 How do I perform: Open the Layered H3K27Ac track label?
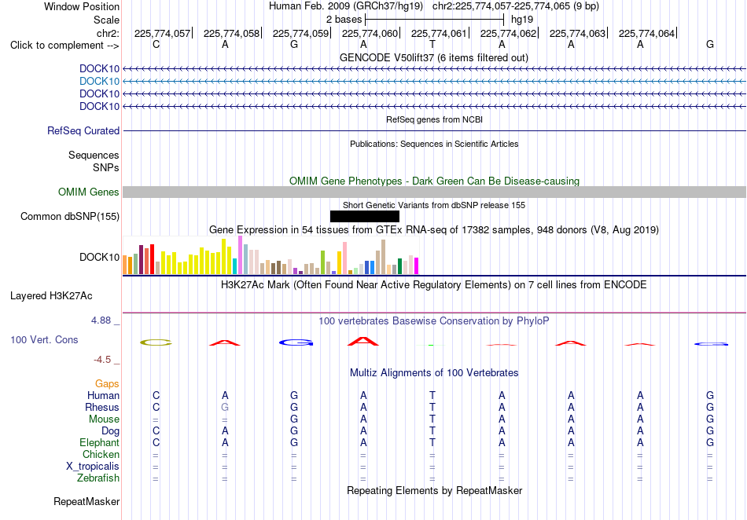[51, 296]
